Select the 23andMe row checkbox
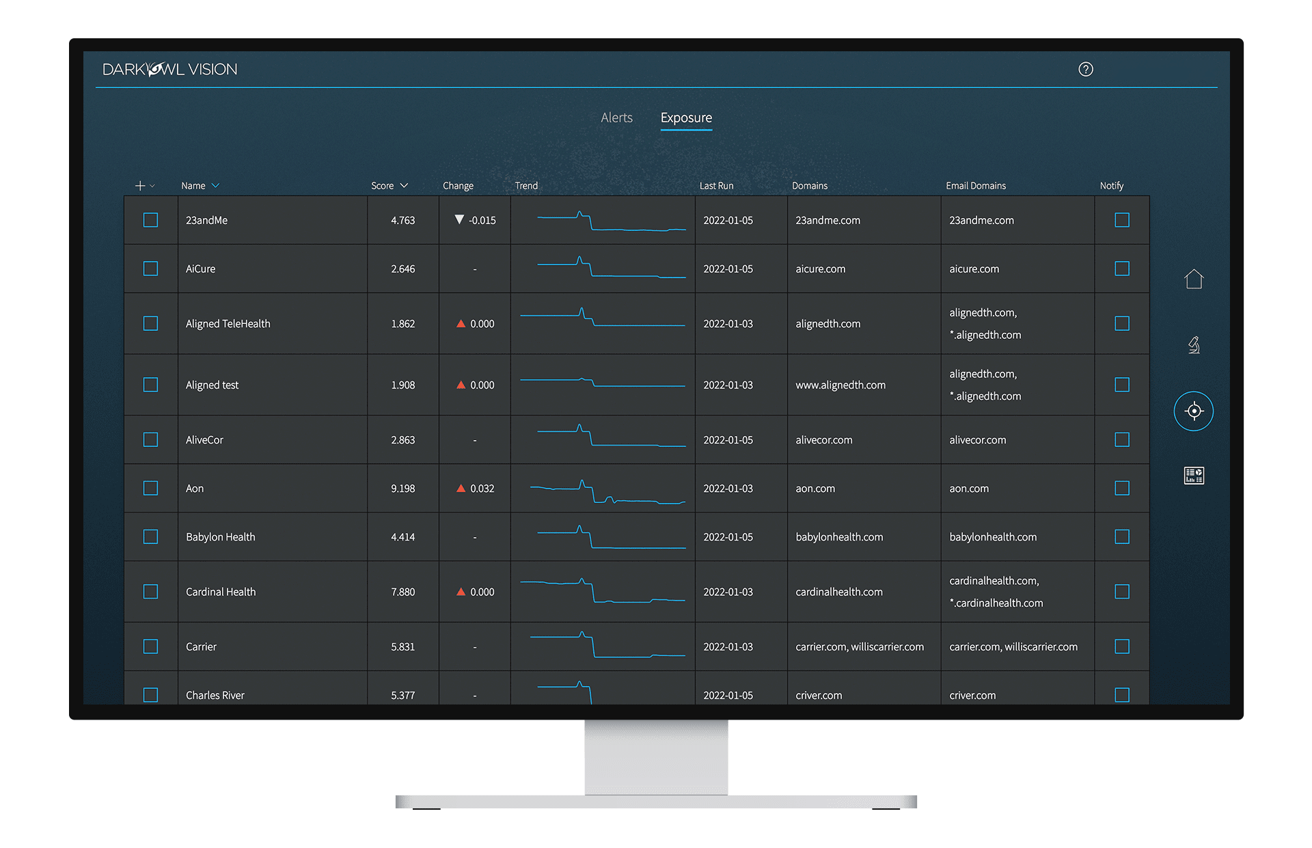Image resolution: width=1312 pixels, height=848 pixels. [150, 220]
